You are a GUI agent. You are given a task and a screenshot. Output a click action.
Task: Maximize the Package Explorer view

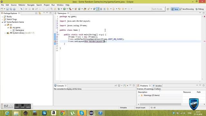(x=51, y=13)
